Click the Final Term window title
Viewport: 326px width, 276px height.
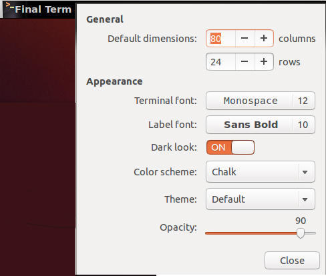click(x=43, y=9)
